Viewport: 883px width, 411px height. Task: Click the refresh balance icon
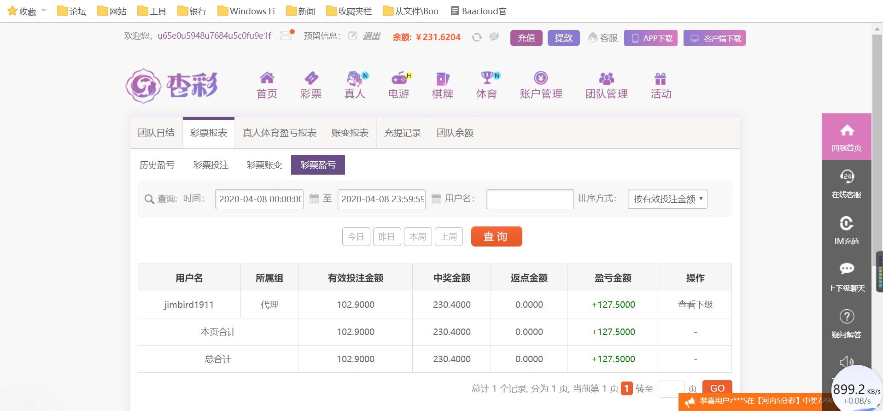pyautogui.click(x=477, y=37)
